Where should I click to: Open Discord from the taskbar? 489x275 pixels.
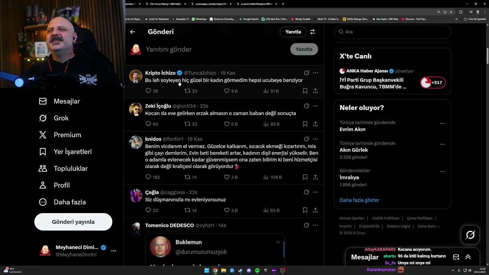pyautogui.click(x=249, y=270)
